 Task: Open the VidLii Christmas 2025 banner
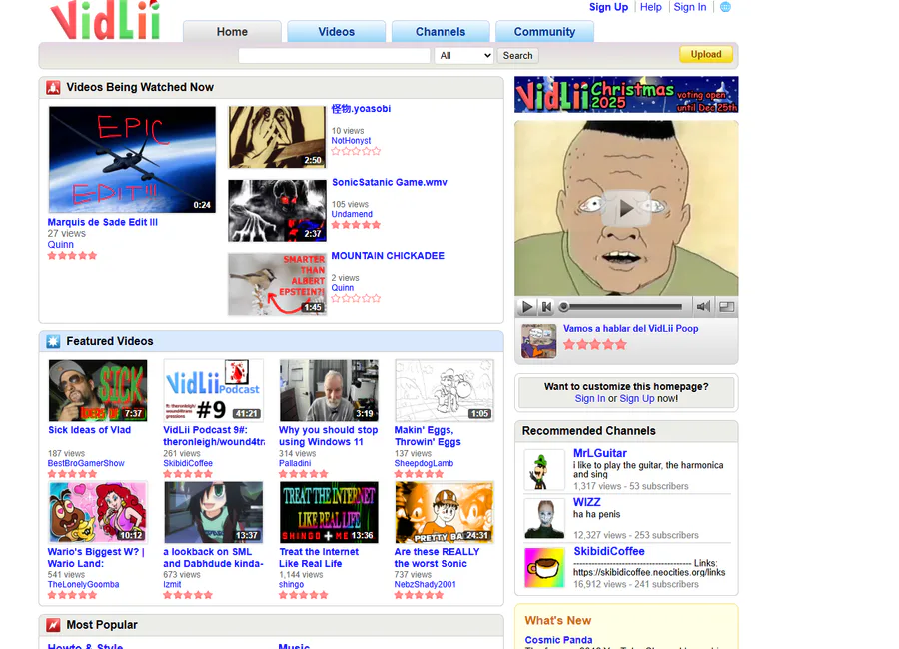pyautogui.click(x=626, y=95)
